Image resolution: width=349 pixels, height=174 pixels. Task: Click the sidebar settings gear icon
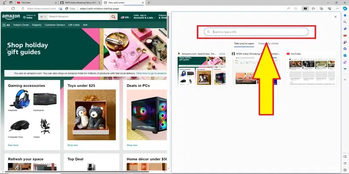(x=345, y=170)
